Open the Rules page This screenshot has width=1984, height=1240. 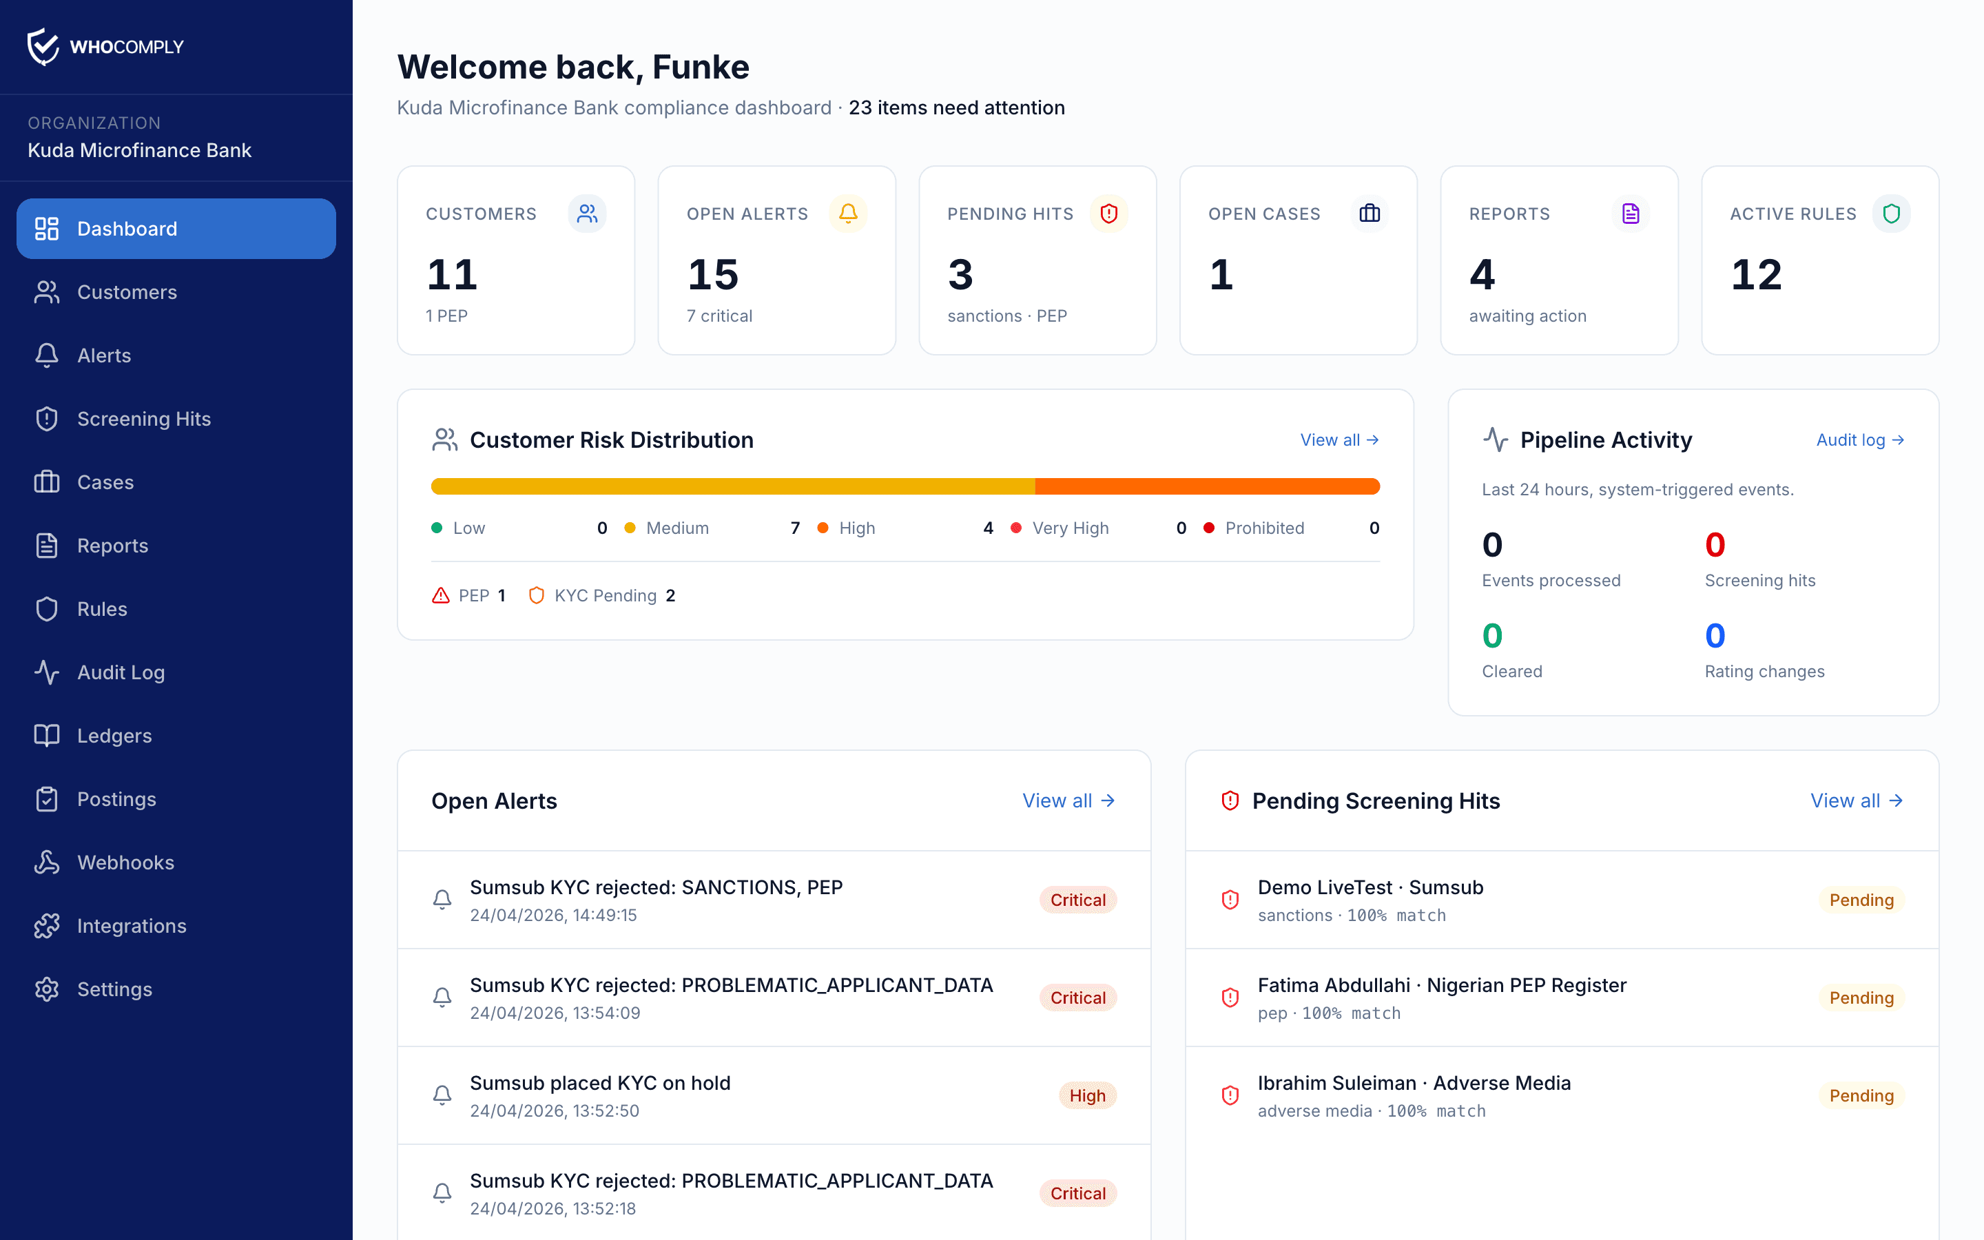pyautogui.click(x=176, y=608)
